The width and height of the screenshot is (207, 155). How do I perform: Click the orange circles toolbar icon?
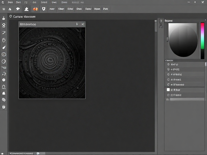(x=35, y=9)
